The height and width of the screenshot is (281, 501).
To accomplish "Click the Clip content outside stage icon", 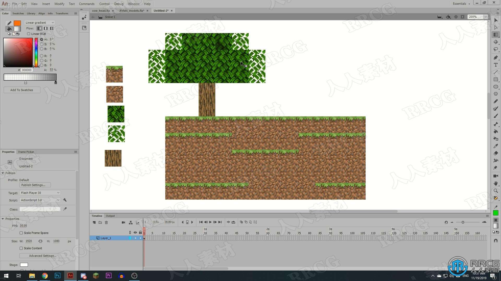I will [462, 17].
